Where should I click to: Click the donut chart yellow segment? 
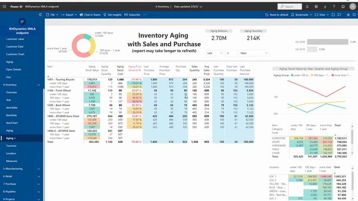92,46
